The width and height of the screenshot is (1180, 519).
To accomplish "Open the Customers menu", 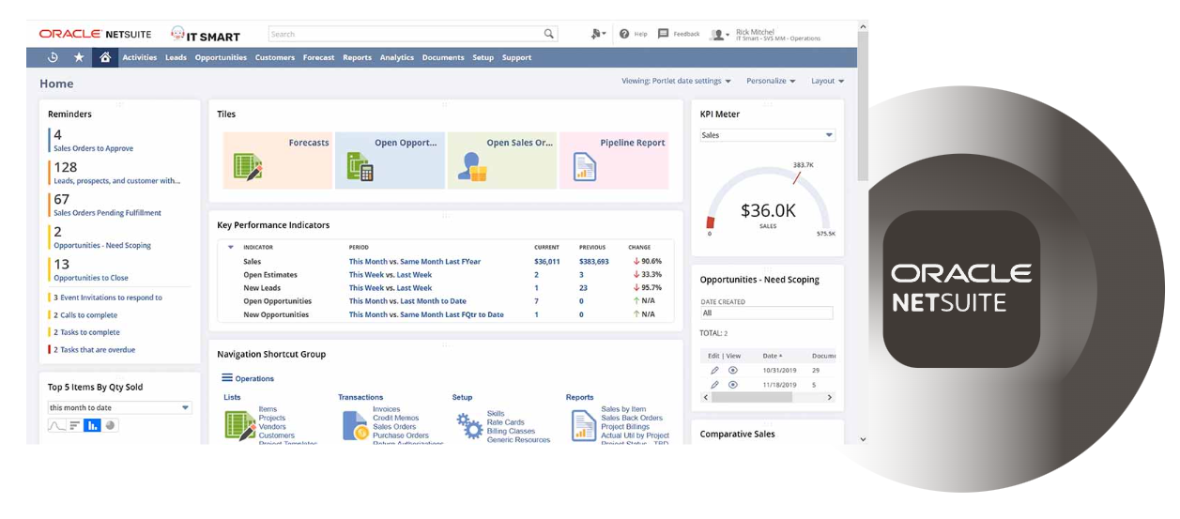I will coord(275,57).
